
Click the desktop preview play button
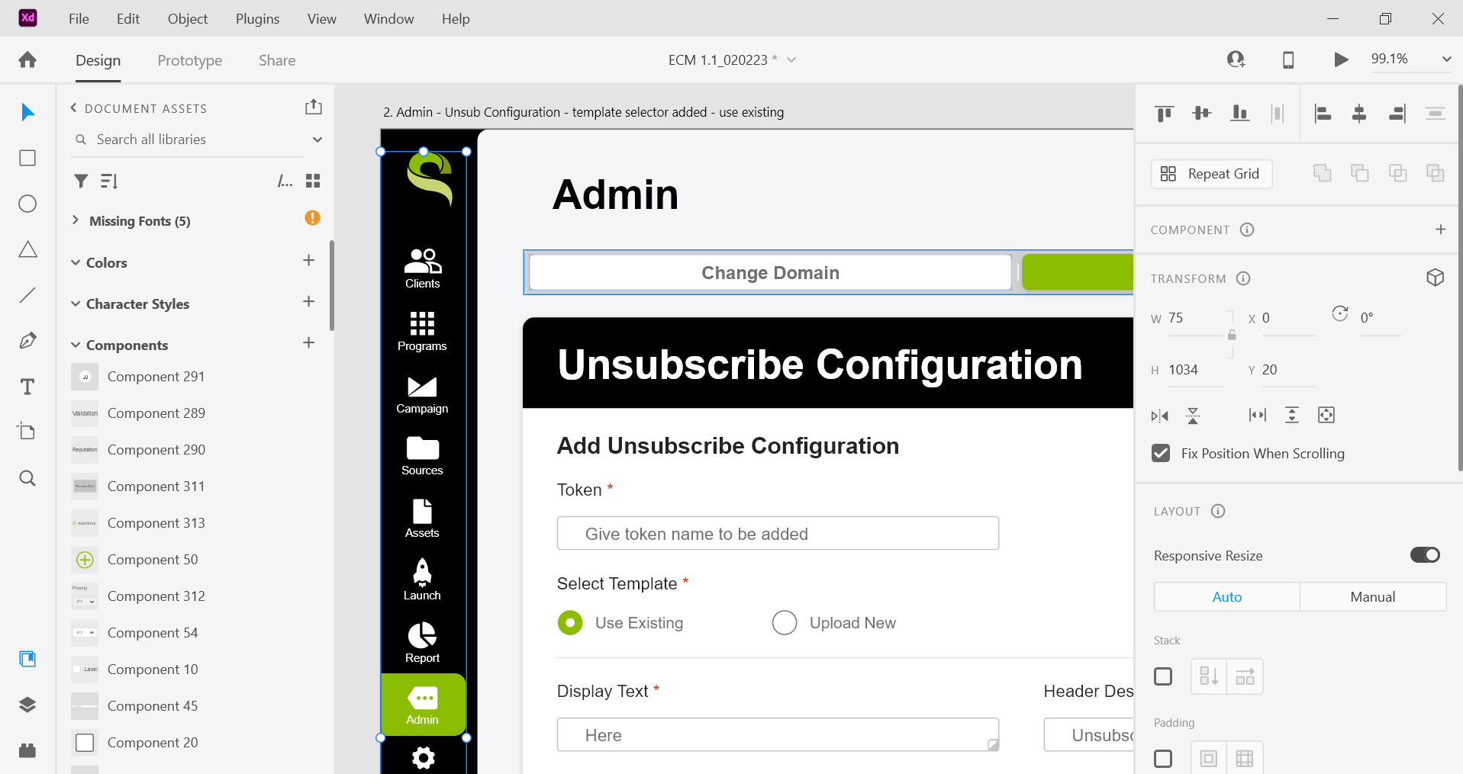pyautogui.click(x=1340, y=59)
